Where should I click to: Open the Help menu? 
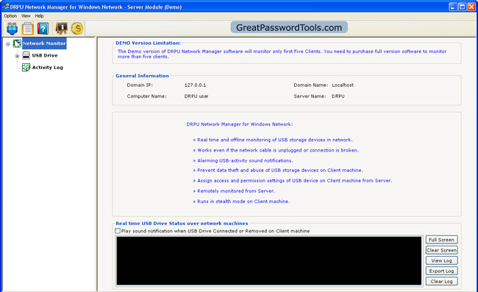click(x=39, y=16)
